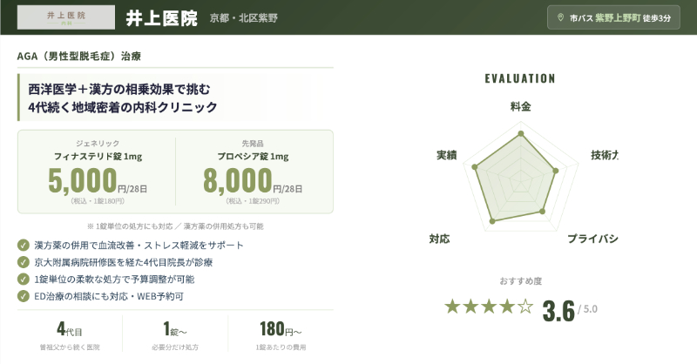Screen dimensions: 697x364
Task: Click the 実績 label on the radar chart
Action: click(446, 155)
